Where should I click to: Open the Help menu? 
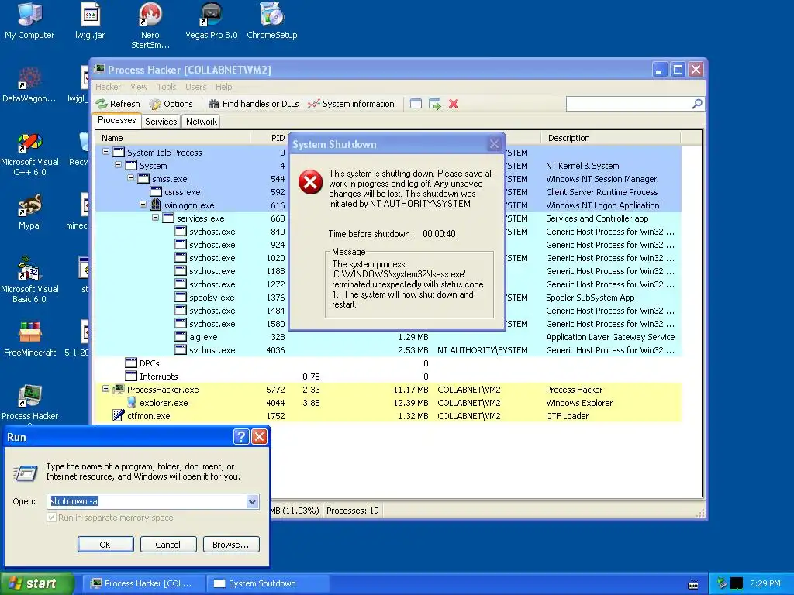coord(224,87)
